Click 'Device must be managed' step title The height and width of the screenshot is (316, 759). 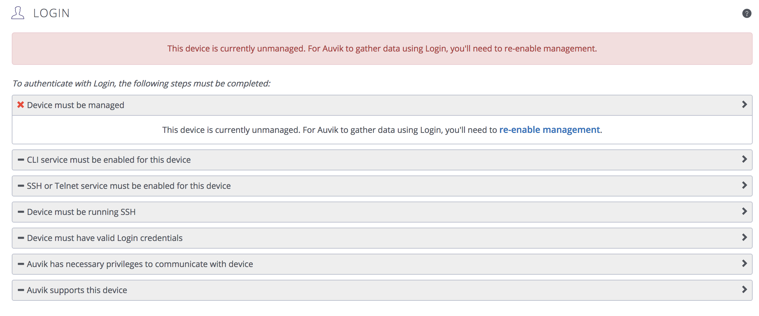pos(76,105)
